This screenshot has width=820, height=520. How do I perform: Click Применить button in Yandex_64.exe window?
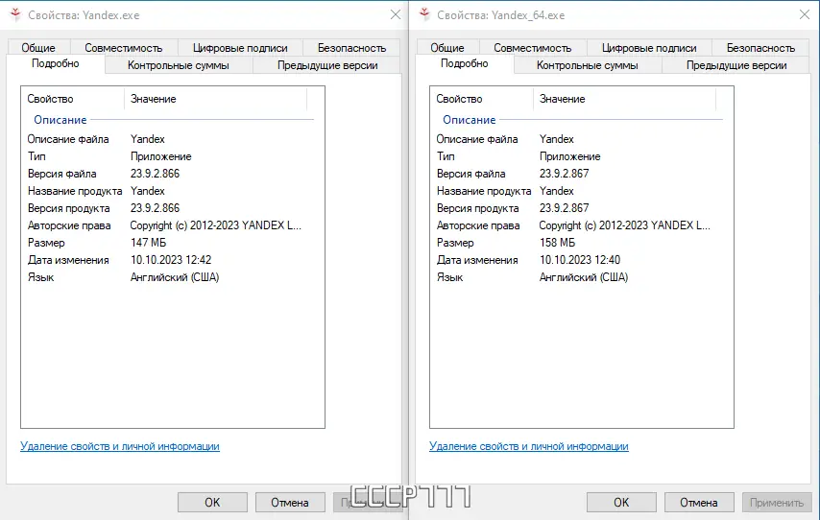coord(776,502)
